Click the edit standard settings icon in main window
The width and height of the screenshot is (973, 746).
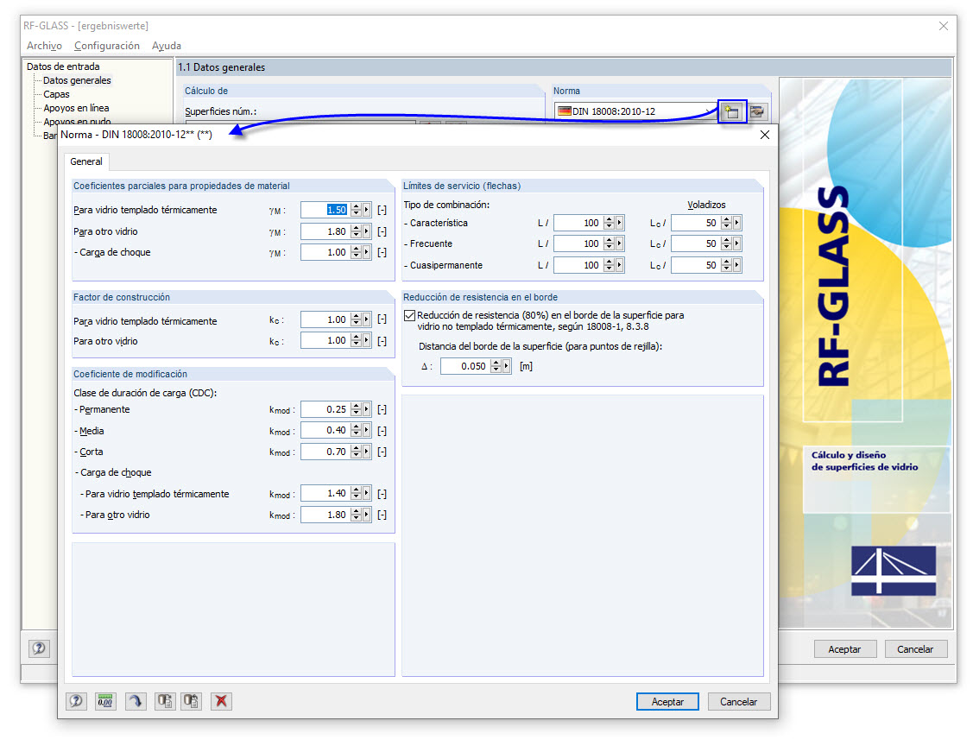pyautogui.click(x=757, y=111)
